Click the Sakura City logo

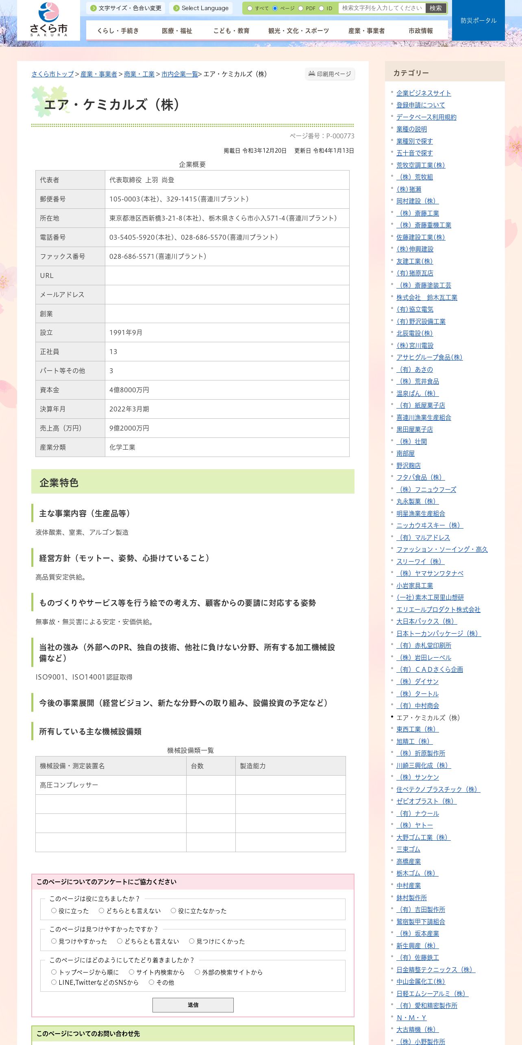tap(48, 19)
